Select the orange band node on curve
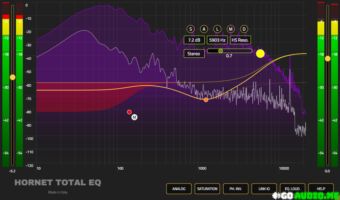The width and height of the screenshot is (340, 200). point(206,100)
